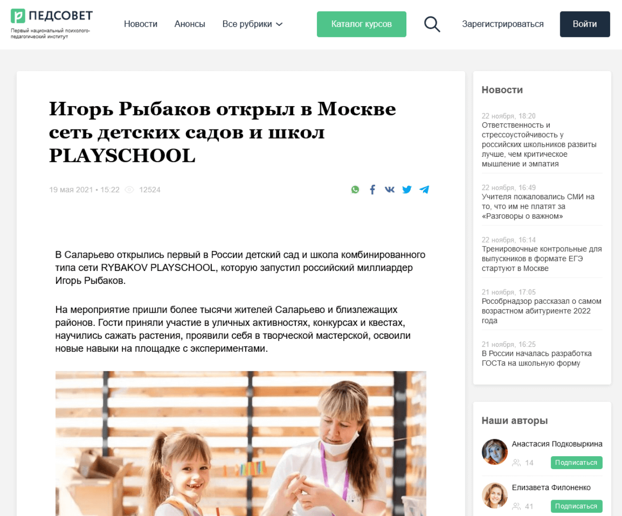Click the Войти button
The height and width of the screenshot is (516, 622).
(585, 24)
